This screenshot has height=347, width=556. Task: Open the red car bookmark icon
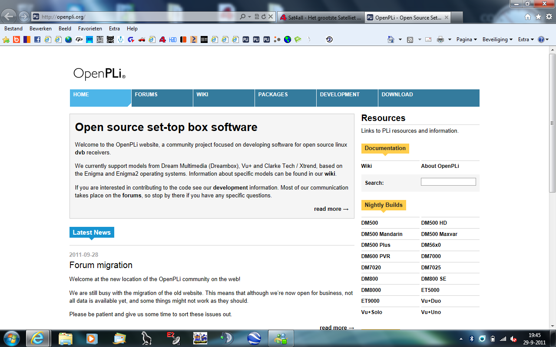[x=142, y=39]
